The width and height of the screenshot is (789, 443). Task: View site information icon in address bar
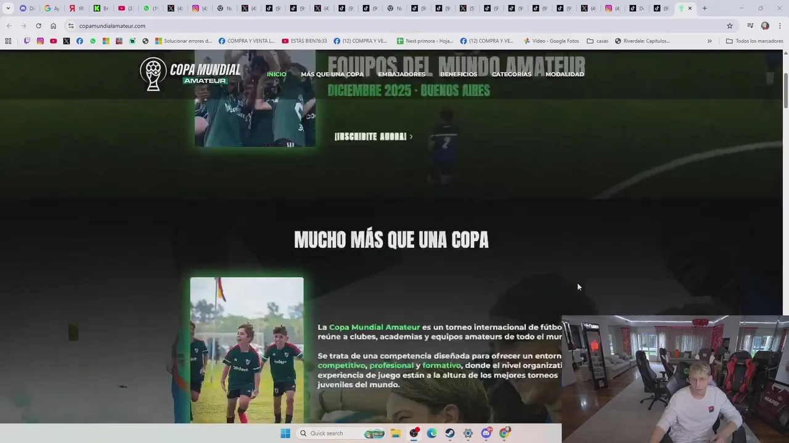pyautogui.click(x=71, y=26)
